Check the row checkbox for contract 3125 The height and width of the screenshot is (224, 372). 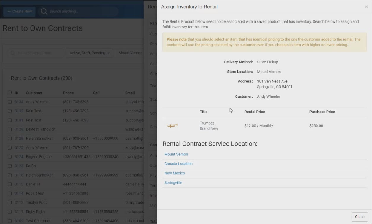click(x=10, y=148)
